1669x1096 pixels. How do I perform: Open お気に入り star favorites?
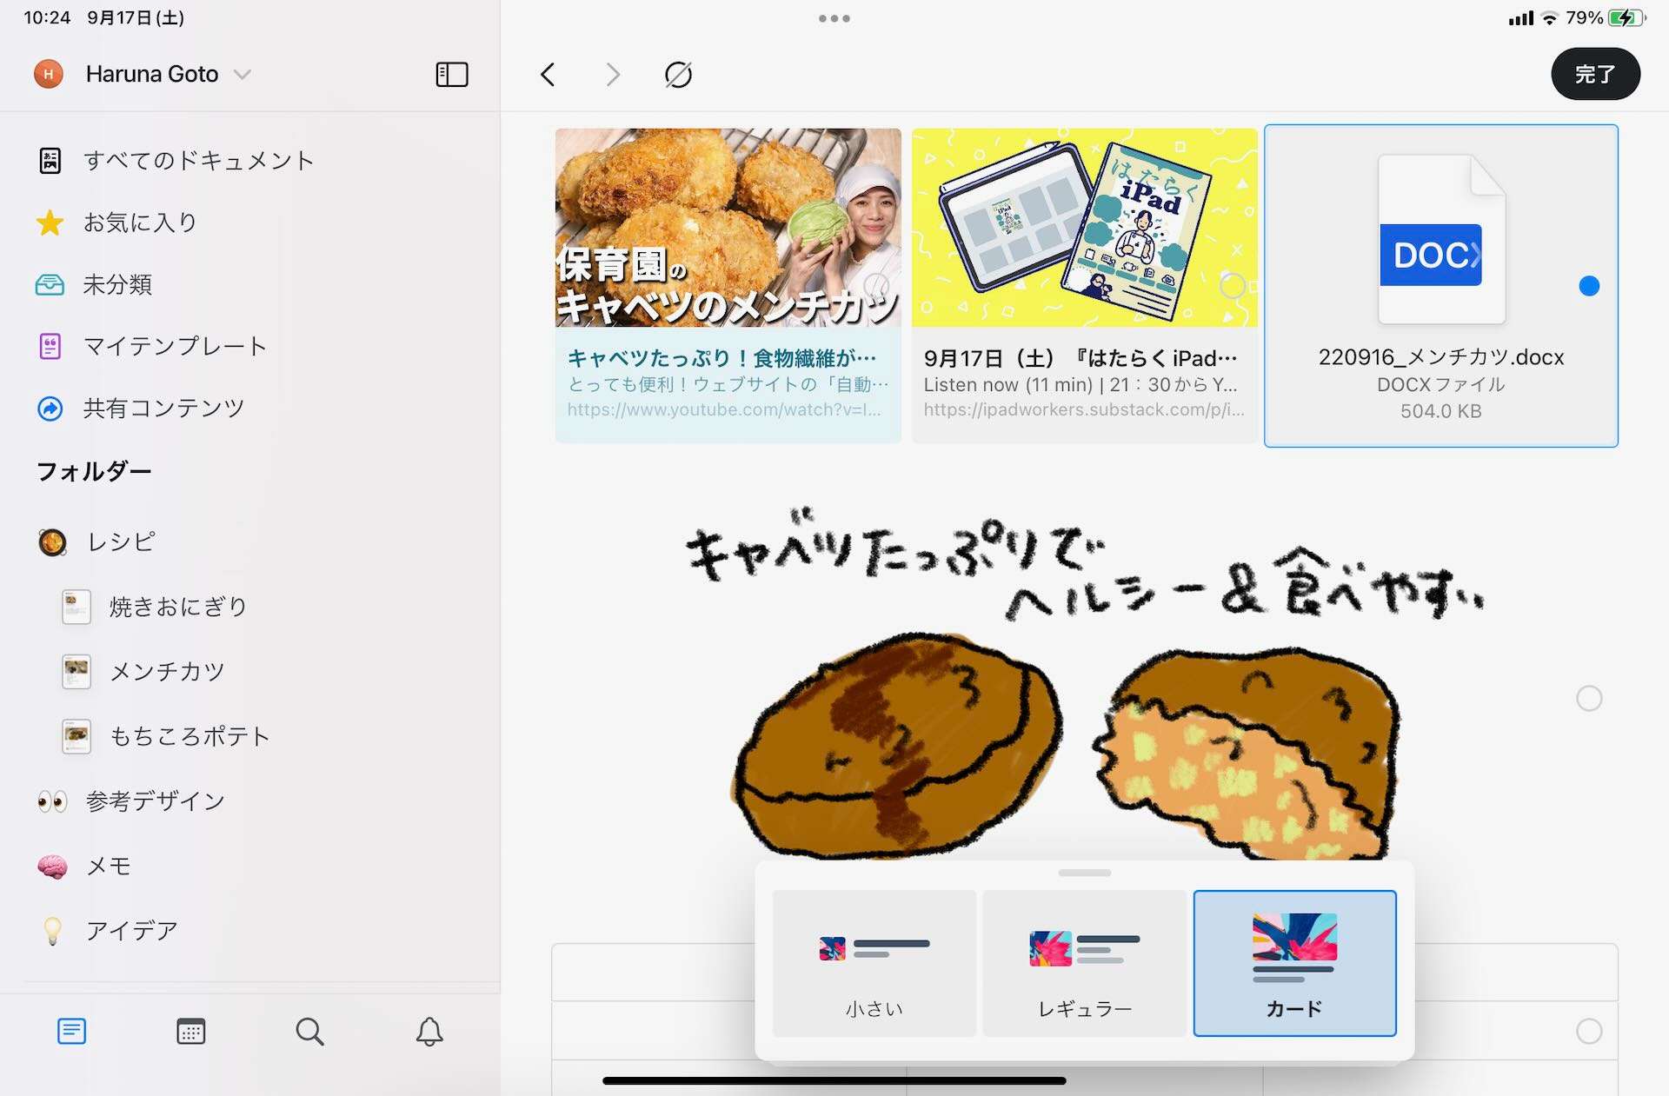[x=50, y=223]
